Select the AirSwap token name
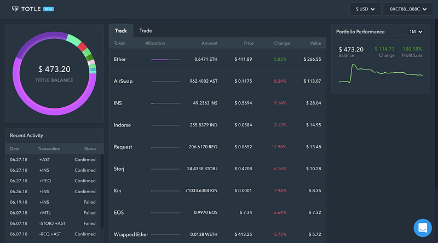 tap(123, 82)
